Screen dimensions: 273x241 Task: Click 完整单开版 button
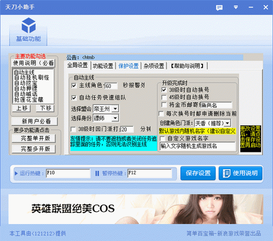click(x=34, y=138)
